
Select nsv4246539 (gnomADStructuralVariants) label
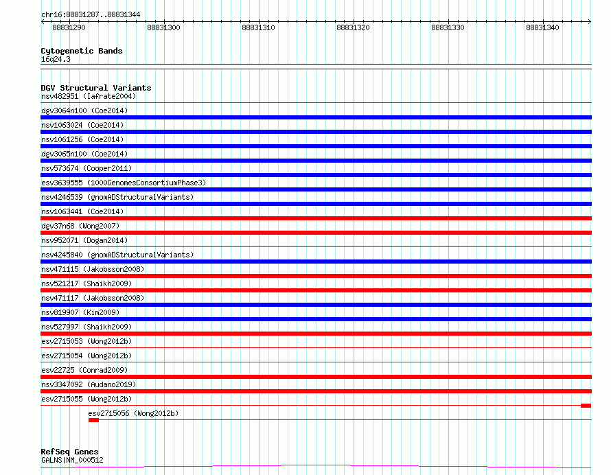[x=117, y=197]
